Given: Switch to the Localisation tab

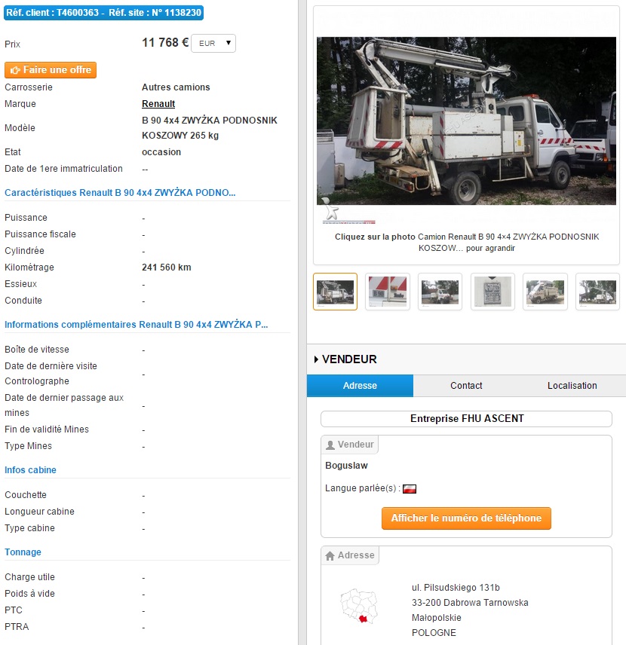Looking at the screenshot, I should pos(572,386).
